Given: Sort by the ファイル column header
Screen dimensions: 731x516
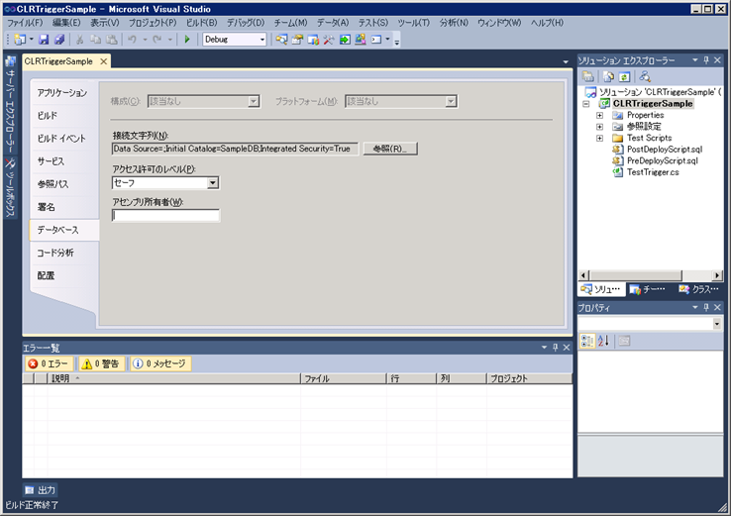Looking at the screenshot, I should pos(344,378).
